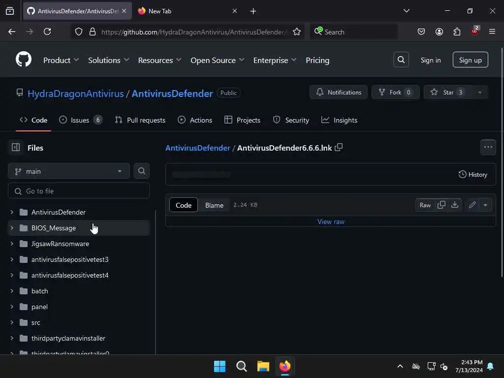504x378 pixels.
Task: Open the Star lists dropdown arrow
Action: (x=479, y=93)
